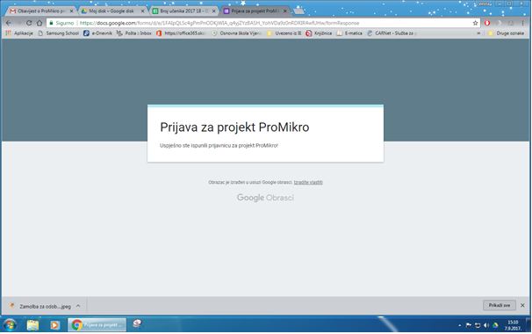Close the downloads bar
The image size is (532, 334).
coord(522,306)
